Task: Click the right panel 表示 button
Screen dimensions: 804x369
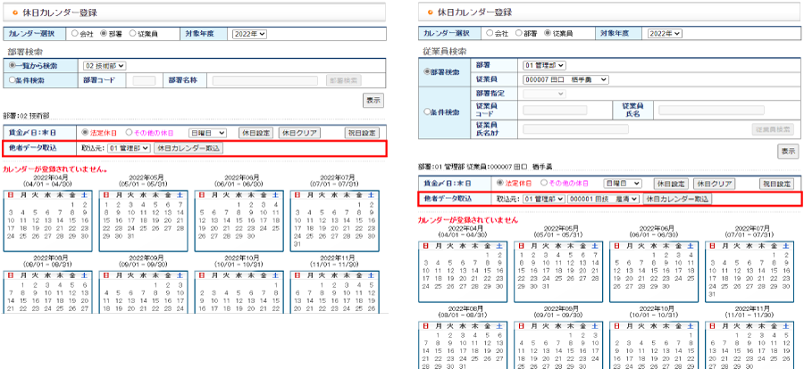Action: [788, 151]
